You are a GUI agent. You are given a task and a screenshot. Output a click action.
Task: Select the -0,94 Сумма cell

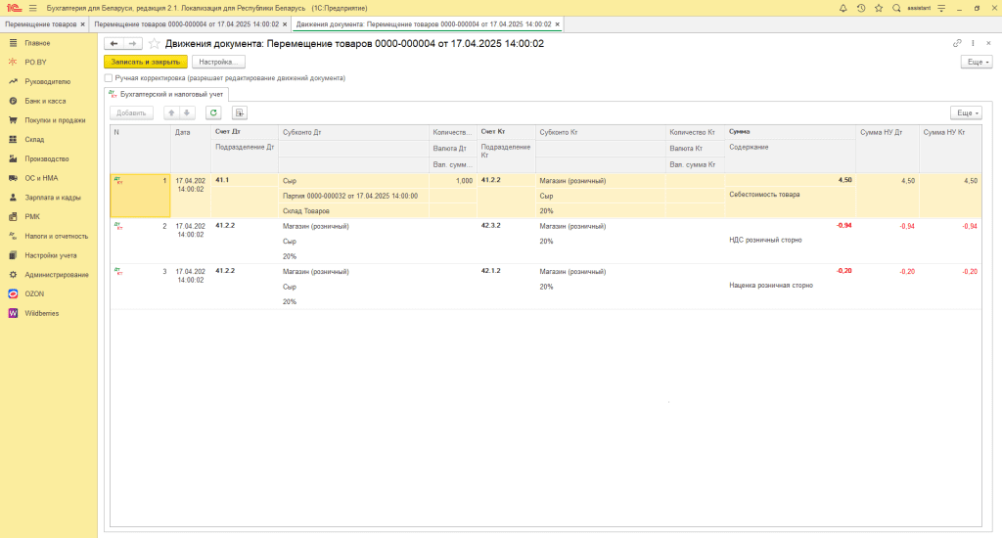[790, 226]
